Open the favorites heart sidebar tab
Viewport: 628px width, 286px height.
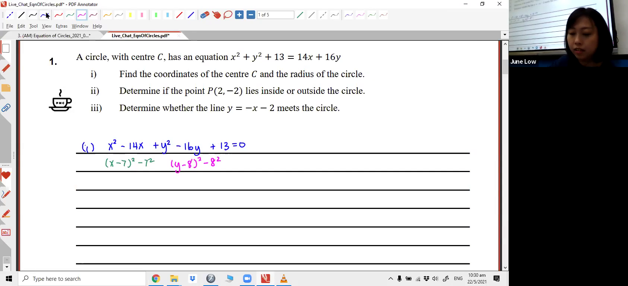6,175
